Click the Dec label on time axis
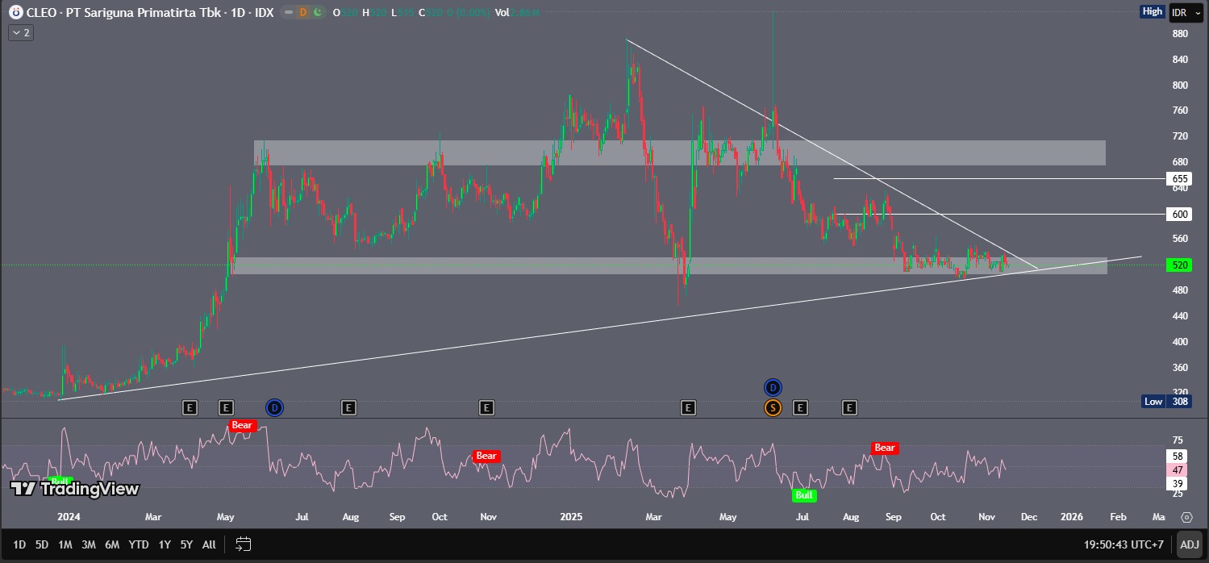 pyautogui.click(x=1028, y=516)
